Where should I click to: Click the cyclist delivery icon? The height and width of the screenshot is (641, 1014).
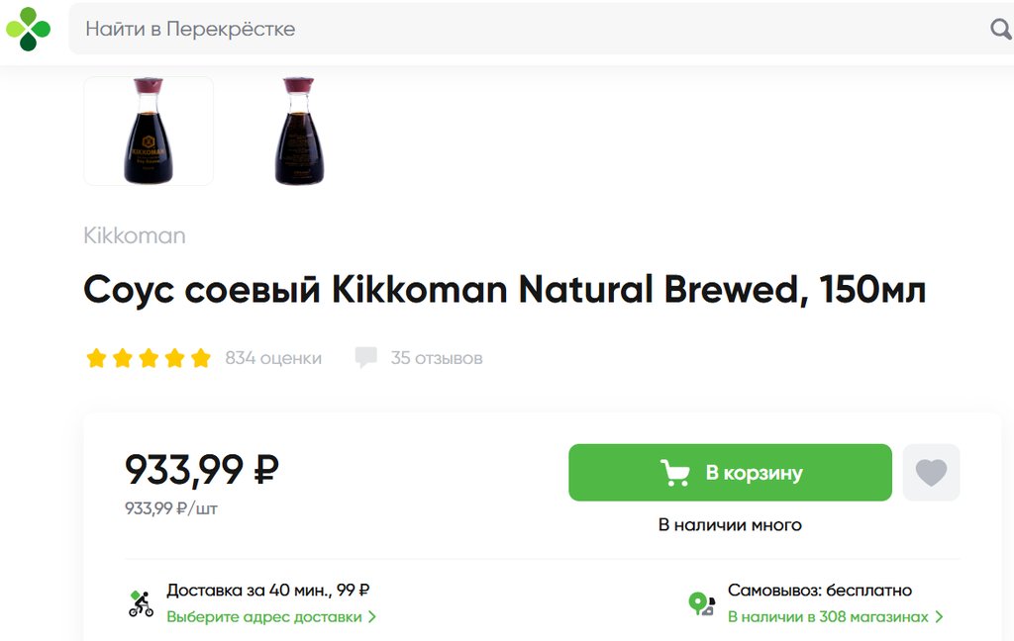click(141, 602)
